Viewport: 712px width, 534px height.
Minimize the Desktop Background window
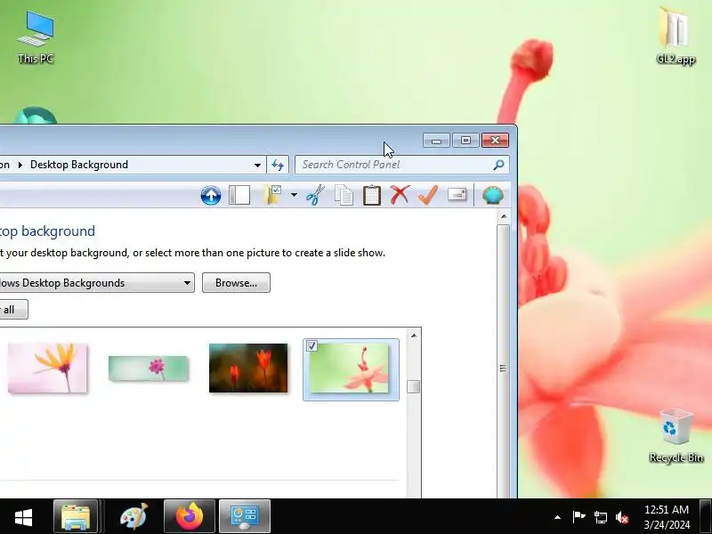[436, 141]
